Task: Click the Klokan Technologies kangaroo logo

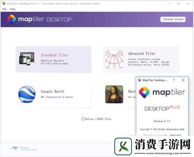Action: tap(23, 149)
